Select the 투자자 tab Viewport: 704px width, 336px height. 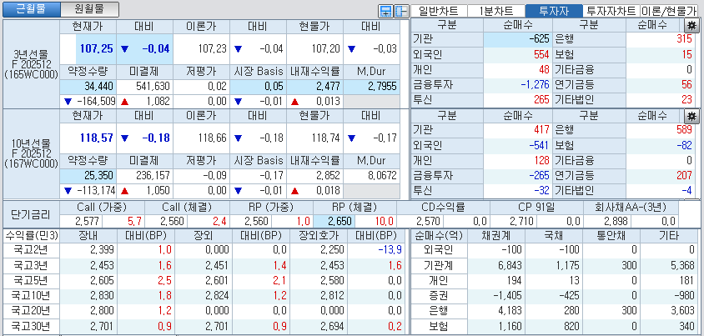click(x=554, y=11)
